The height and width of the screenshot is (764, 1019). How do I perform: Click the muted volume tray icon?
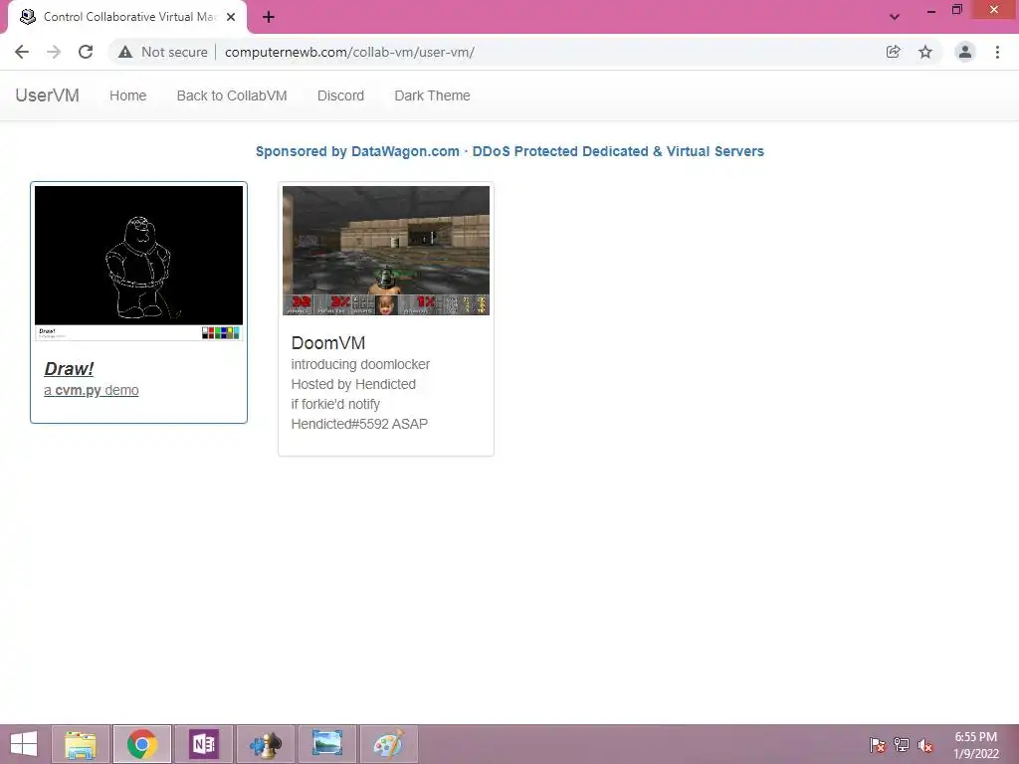(925, 745)
